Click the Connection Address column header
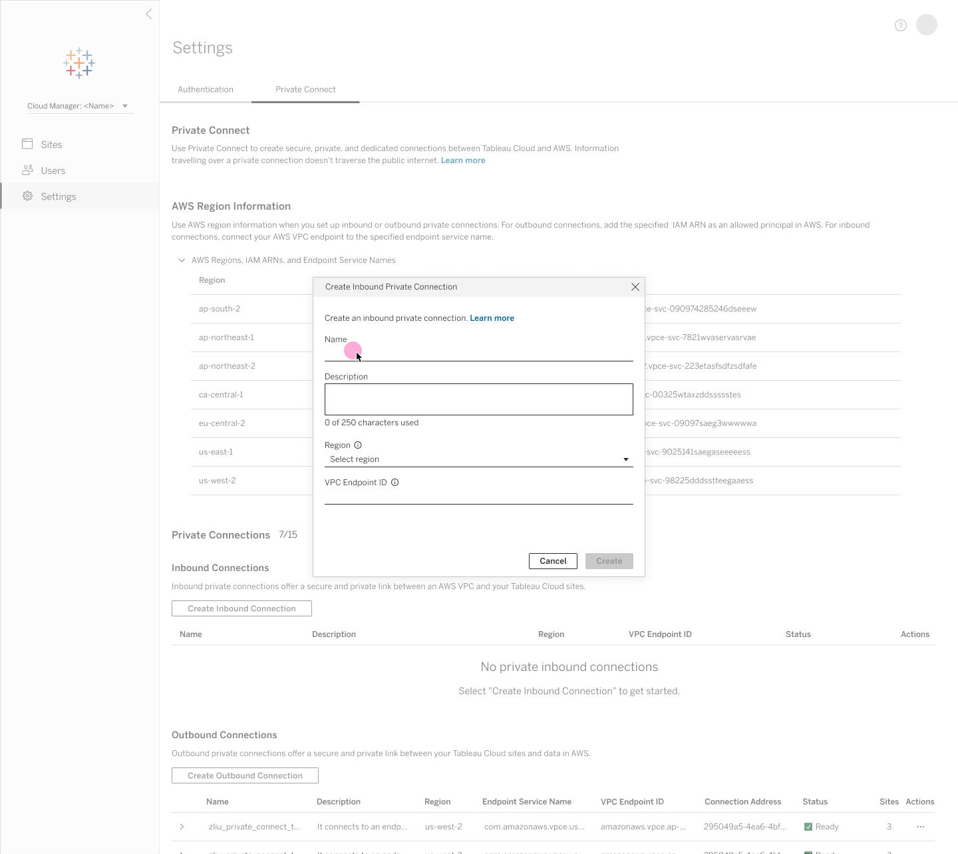The image size is (958, 854). coord(743,801)
